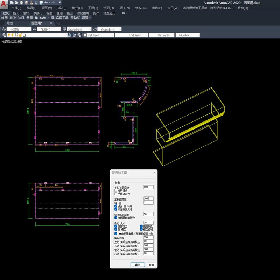The width and height of the screenshot is (280, 280).
Task: Click the 主俯视图间距 field showing 500
Action: (148, 187)
